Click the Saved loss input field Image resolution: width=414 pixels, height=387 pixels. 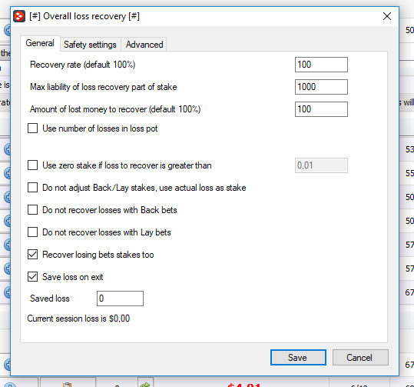pos(120,299)
